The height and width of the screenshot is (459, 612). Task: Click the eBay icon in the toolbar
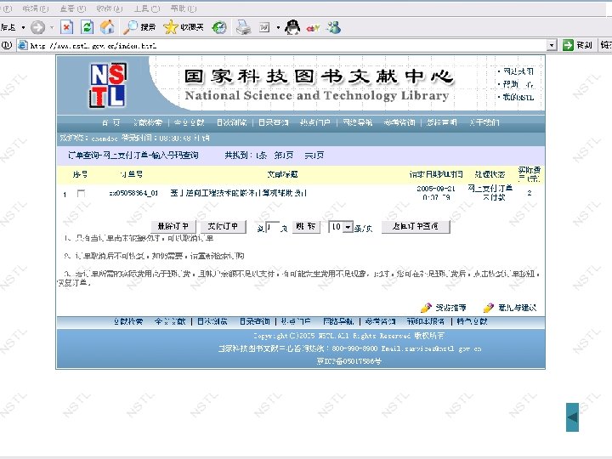click(x=313, y=28)
